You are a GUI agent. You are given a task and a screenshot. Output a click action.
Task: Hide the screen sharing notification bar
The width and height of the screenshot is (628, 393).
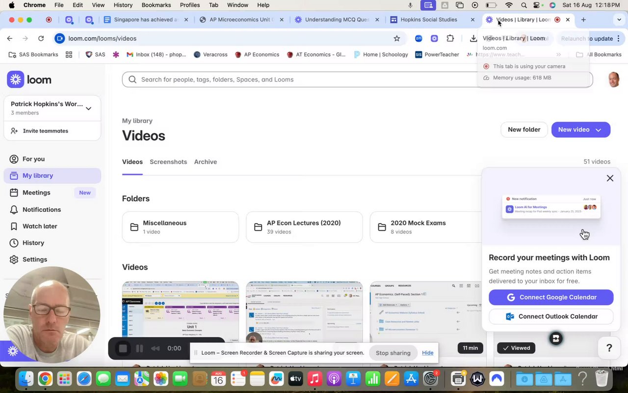tap(428, 353)
